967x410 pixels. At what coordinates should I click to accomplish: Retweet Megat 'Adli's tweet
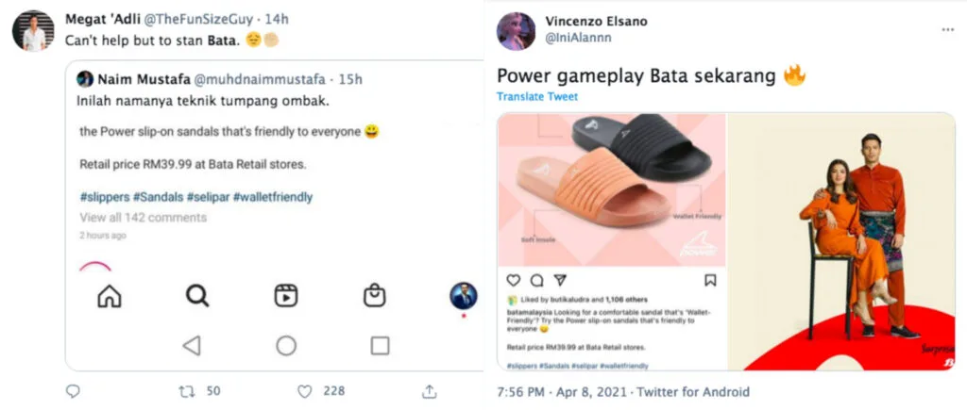[x=187, y=391]
